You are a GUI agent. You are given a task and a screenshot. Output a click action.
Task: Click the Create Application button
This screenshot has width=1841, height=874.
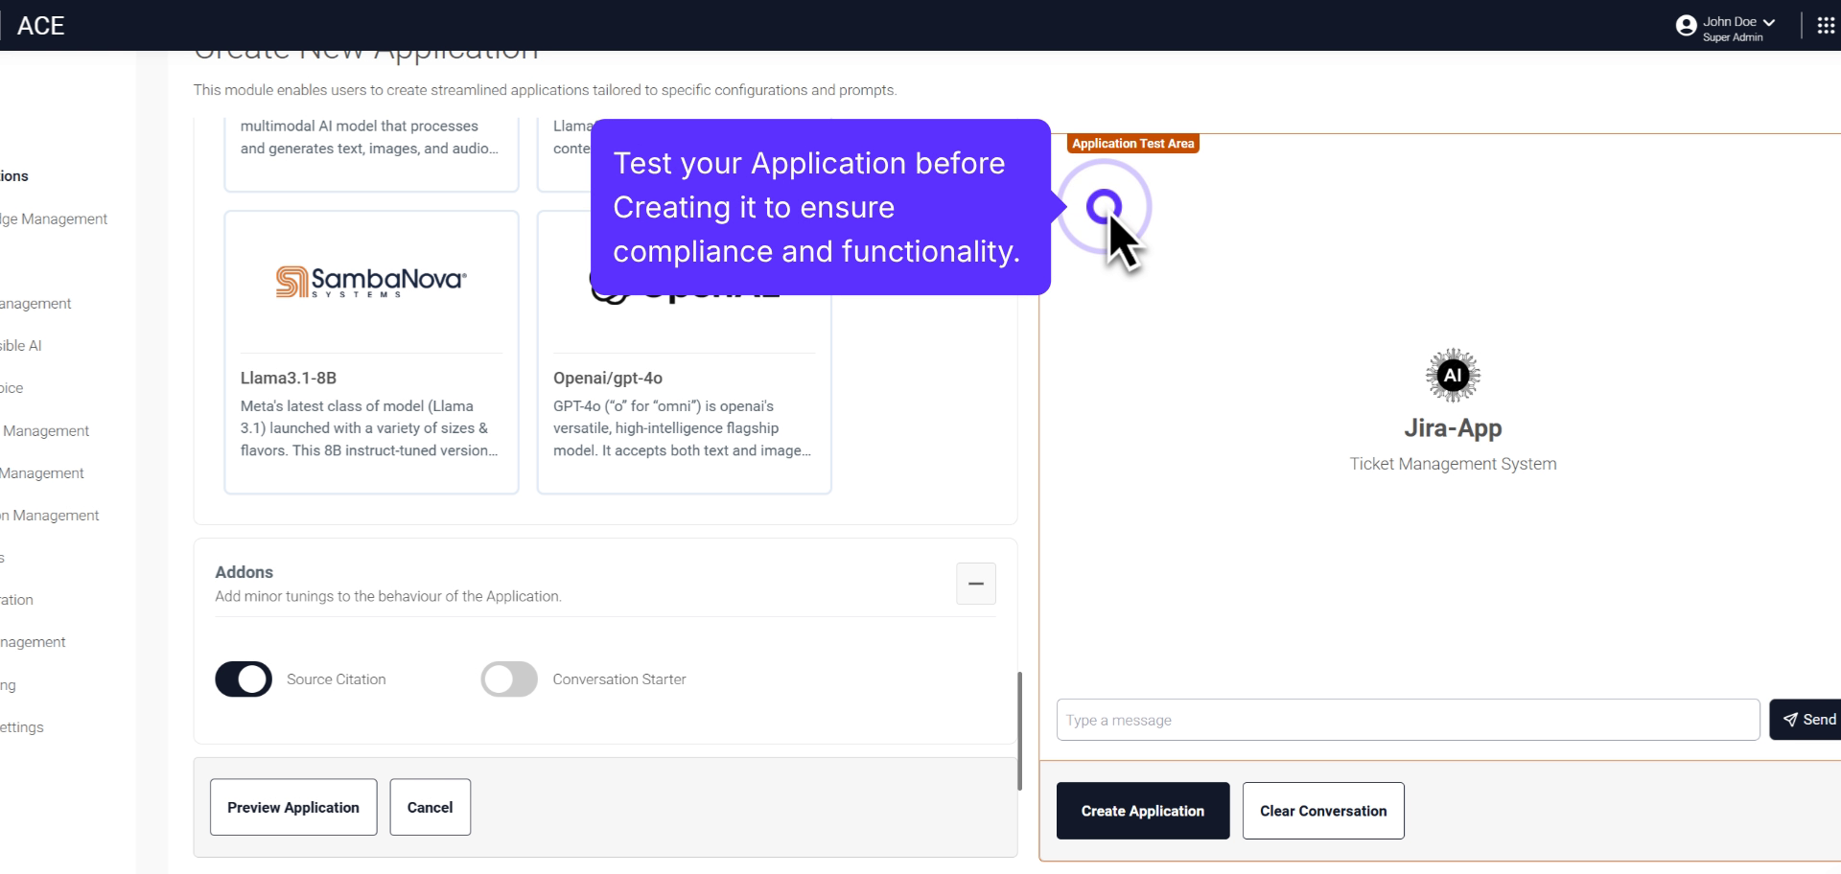tap(1142, 810)
